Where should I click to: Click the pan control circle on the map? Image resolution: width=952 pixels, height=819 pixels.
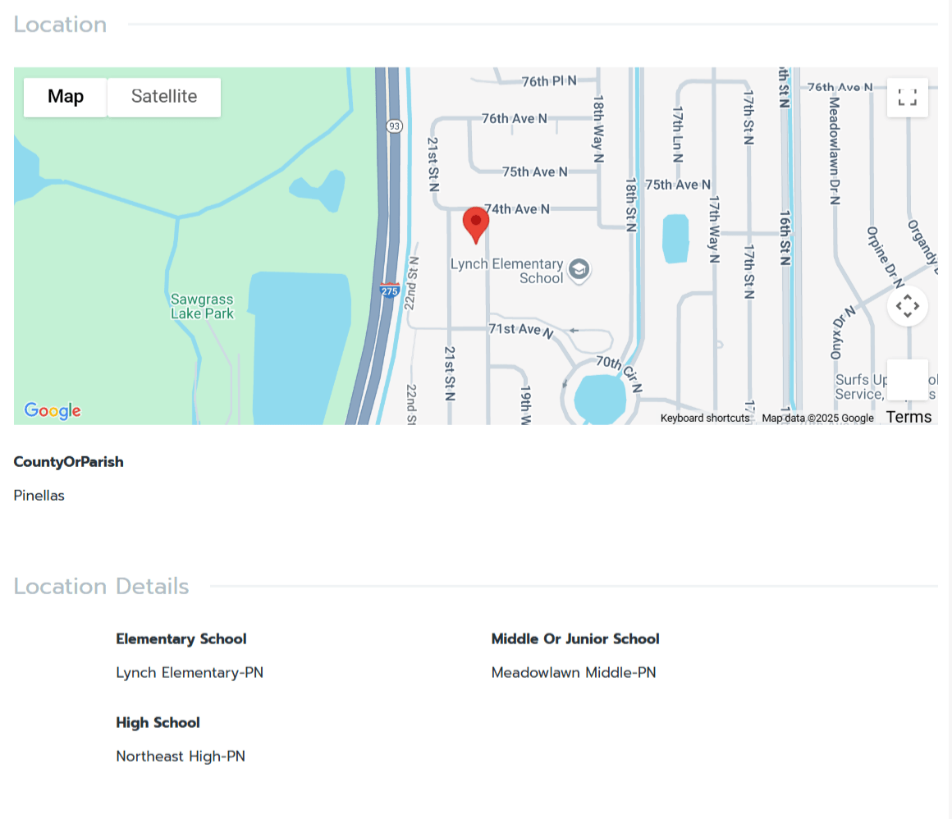908,304
